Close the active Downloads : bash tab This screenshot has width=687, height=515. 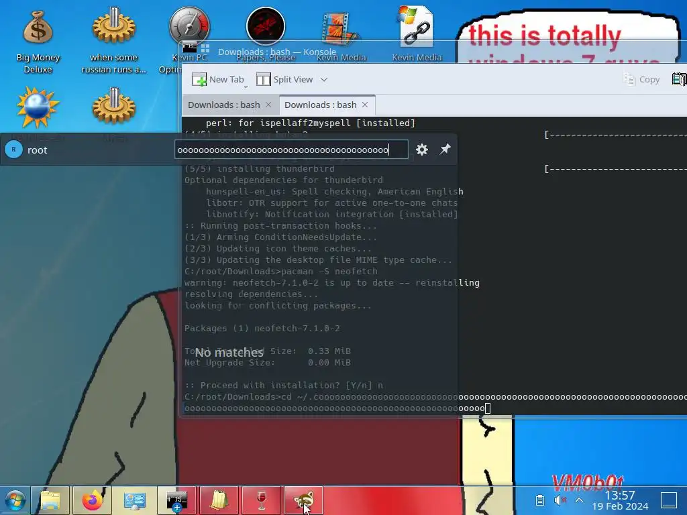tap(365, 105)
